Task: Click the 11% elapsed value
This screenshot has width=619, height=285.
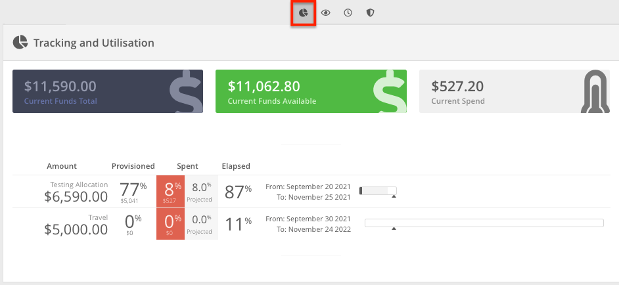Action: click(238, 224)
